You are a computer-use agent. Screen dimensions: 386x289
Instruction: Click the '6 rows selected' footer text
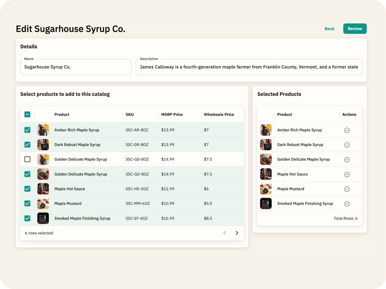click(x=39, y=233)
